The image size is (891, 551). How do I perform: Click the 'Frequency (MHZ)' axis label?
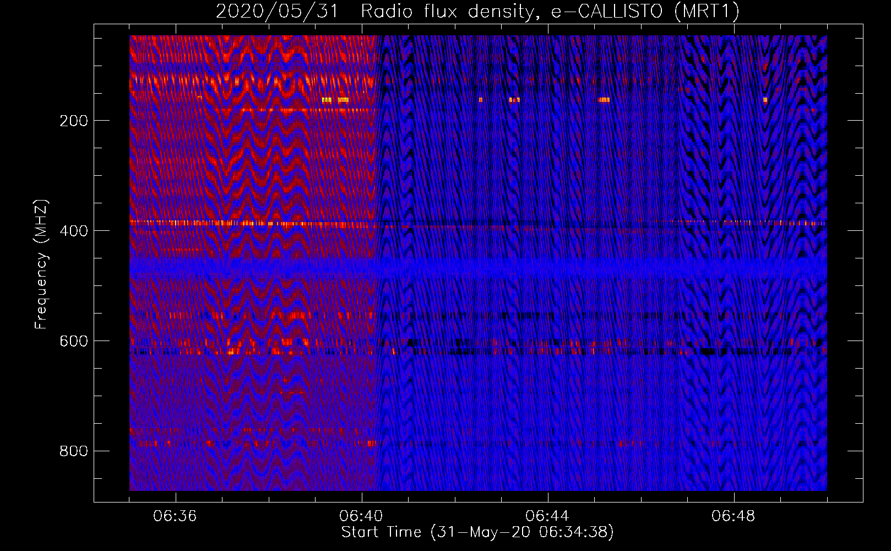(41, 264)
